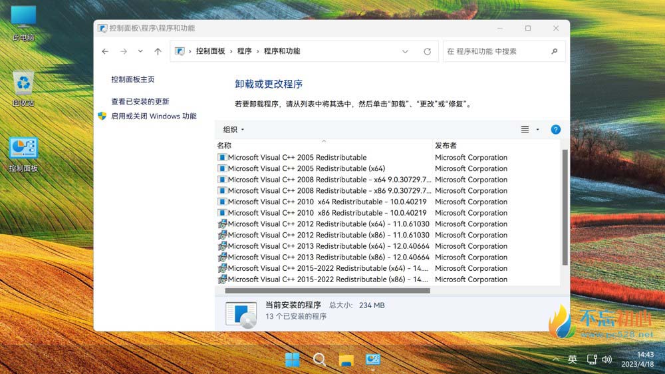Open the Windows Start button
This screenshot has height=374, width=665.
tap(292, 359)
